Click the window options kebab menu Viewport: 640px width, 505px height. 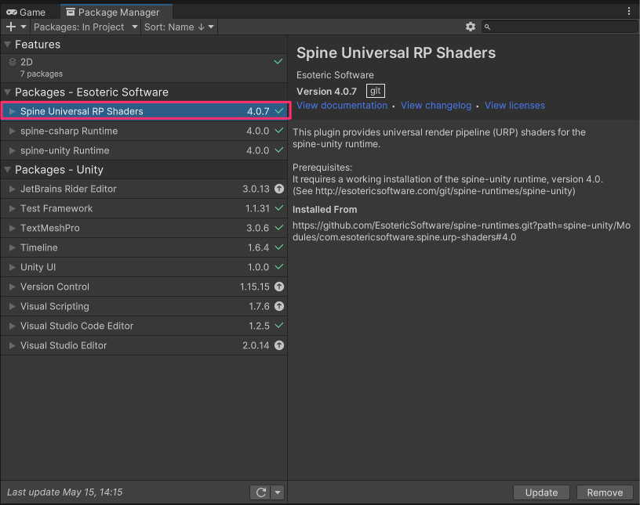[x=629, y=12]
